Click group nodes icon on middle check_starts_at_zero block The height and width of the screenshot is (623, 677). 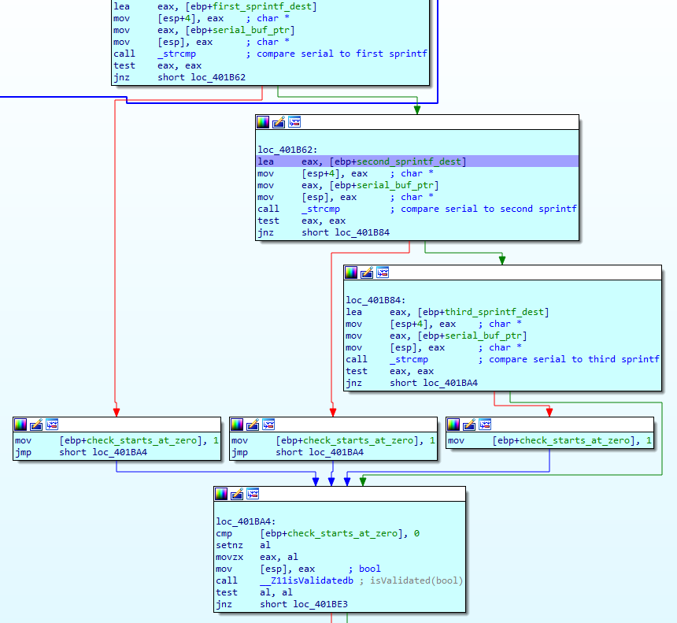click(x=268, y=425)
